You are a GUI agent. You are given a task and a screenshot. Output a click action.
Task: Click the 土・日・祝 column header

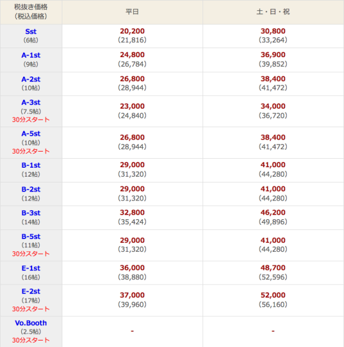pyautogui.click(x=273, y=12)
